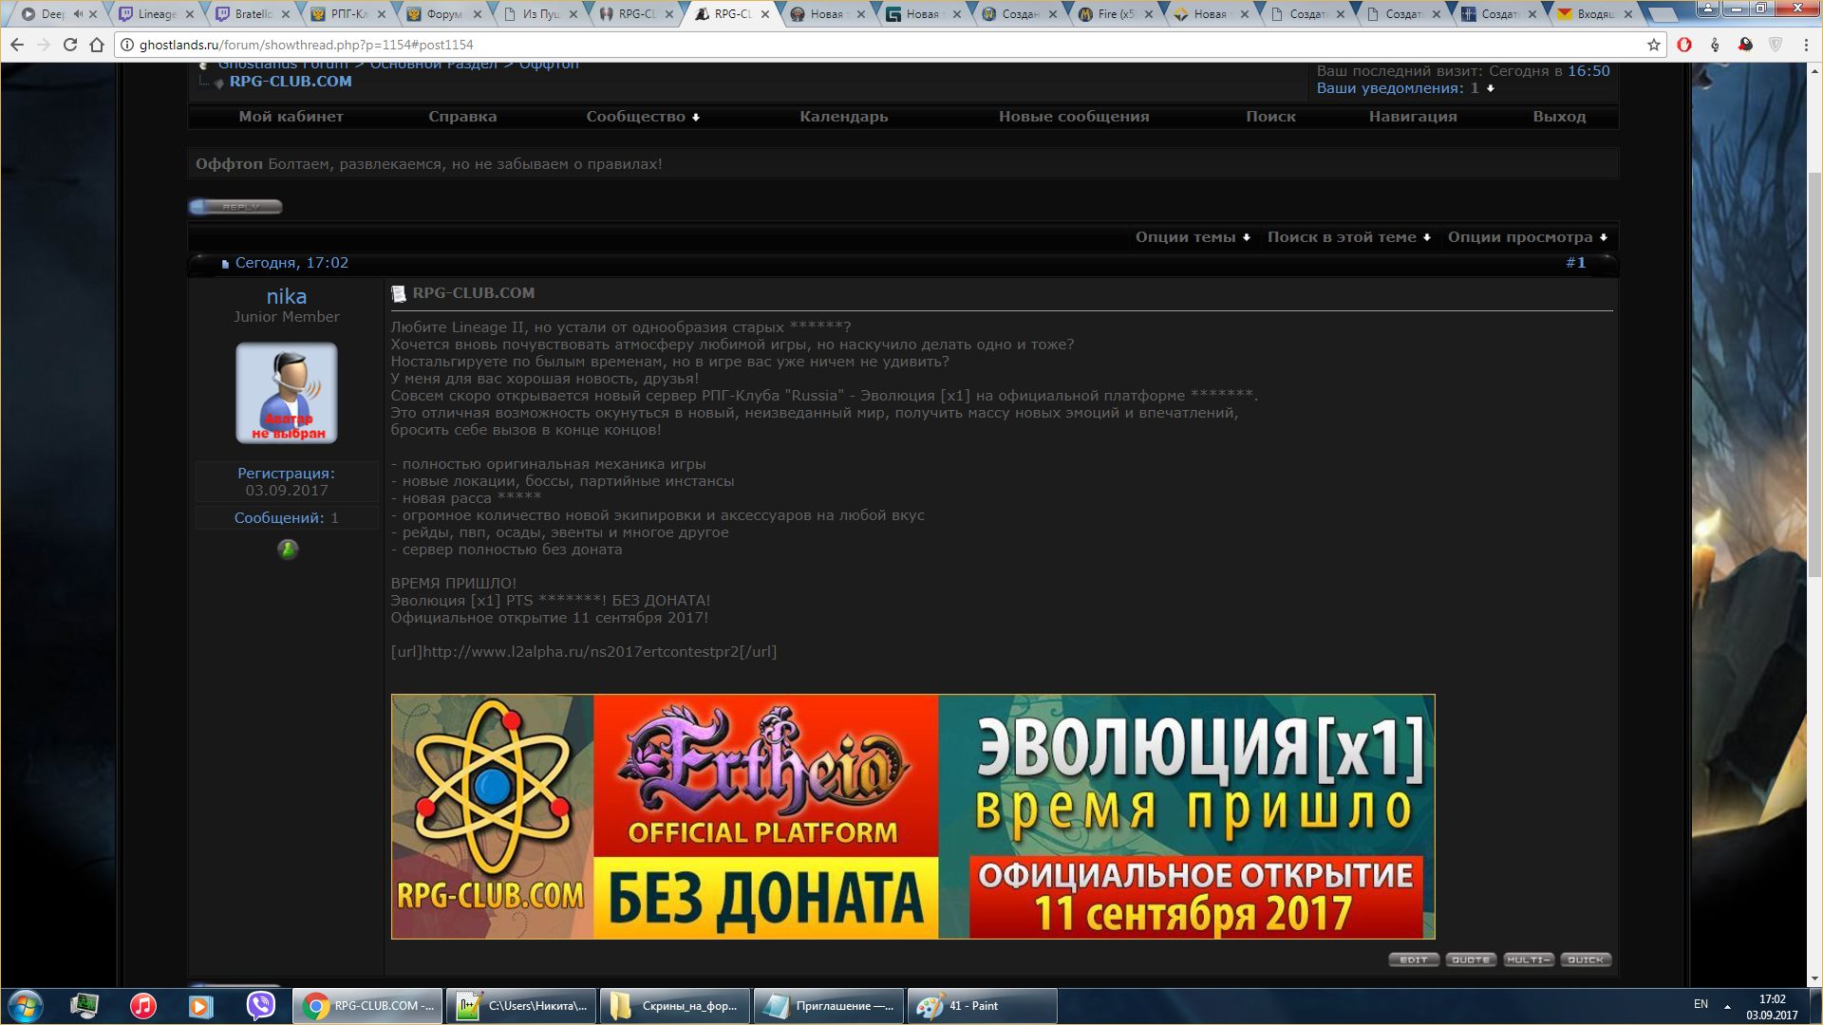
Task: Switch to the Lineage browser tab
Action: tap(157, 14)
